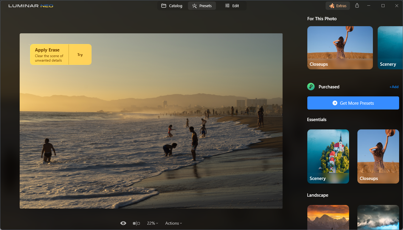403x230 pixels.
Task: Click the Catalog folder icon
Action: coord(164,6)
